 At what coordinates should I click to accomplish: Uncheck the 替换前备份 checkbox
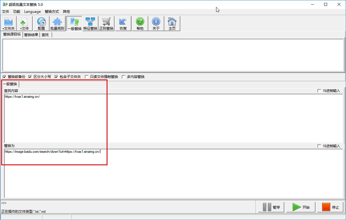coord(4,77)
